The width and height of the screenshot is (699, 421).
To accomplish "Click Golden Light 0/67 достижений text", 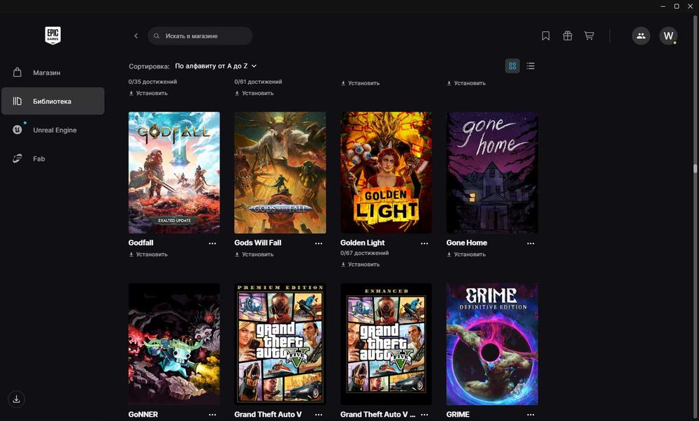I will [x=365, y=253].
